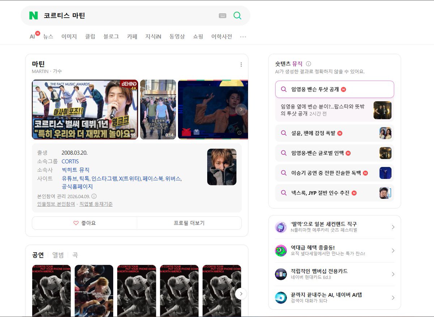This screenshot has height=317, width=434.
Task: Click the green Naver N logo
Action: [34, 16]
